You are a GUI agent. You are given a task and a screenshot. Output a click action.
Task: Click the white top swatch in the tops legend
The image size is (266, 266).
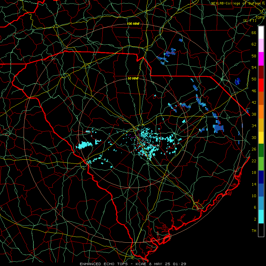coord(261,33)
